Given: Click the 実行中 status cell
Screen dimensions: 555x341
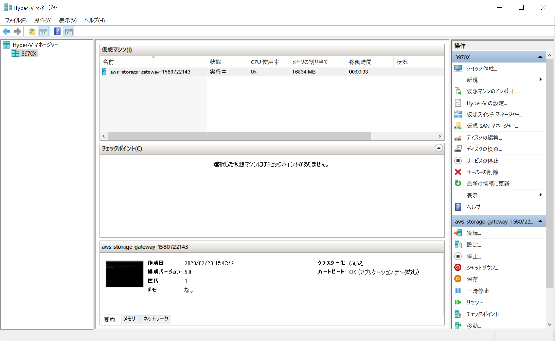Looking at the screenshot, I should point(218,72).
